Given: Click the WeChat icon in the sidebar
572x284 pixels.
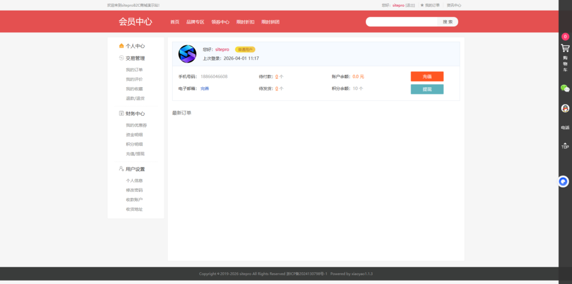Looking at the screenshot, I should (565, 88).
